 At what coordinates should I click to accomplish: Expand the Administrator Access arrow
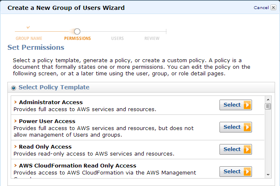(16, 102)
